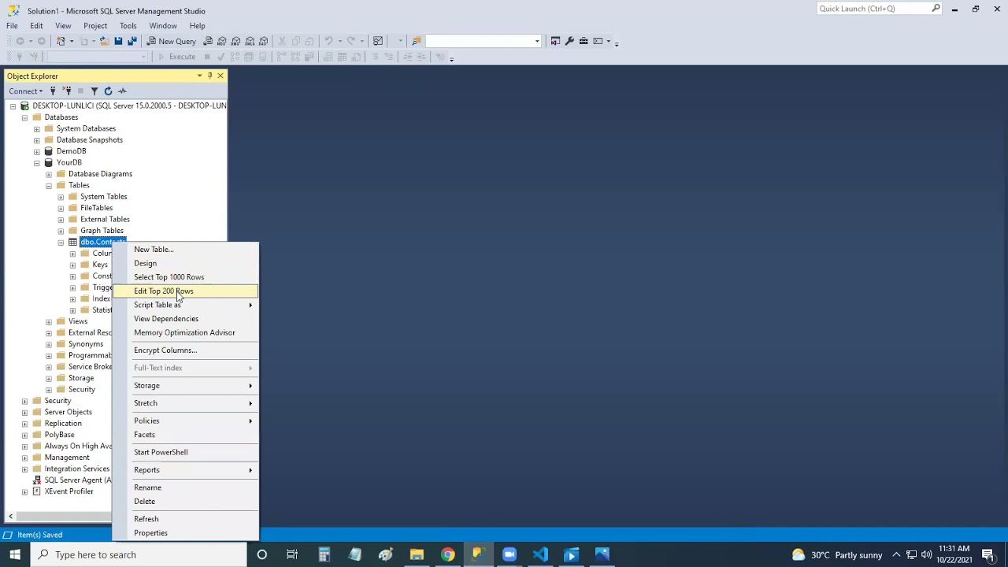Click the wrench Properties toolbar icon

pyautogui.click(x=569, y=41)
